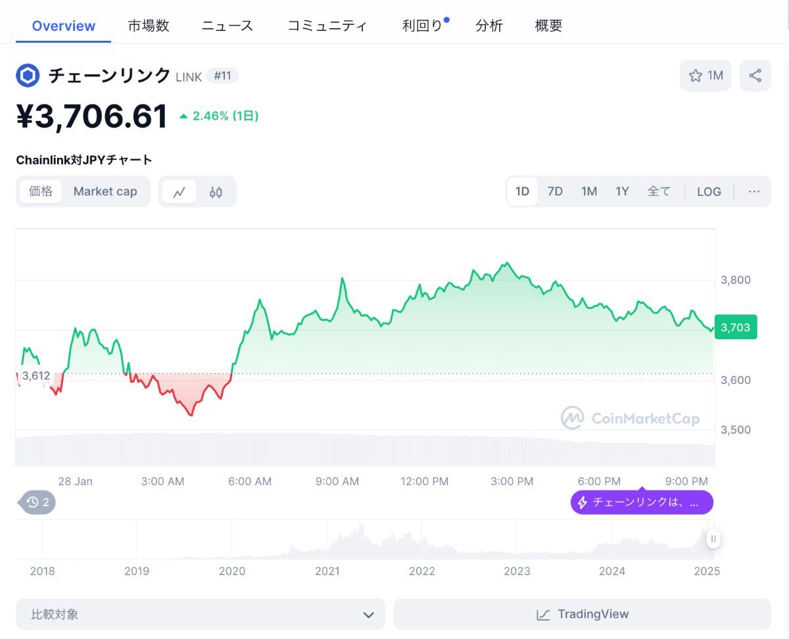Image resolution: width=789 pixels, height=639 pixels.
Task: Open the history events badge icon
Action: [x=37, y=503]
